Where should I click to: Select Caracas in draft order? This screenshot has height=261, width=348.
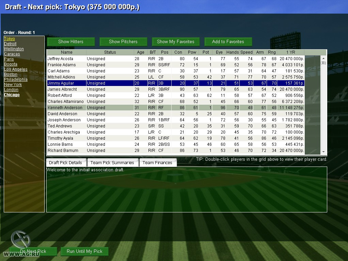pyautogui.click(x=12, y=54)
